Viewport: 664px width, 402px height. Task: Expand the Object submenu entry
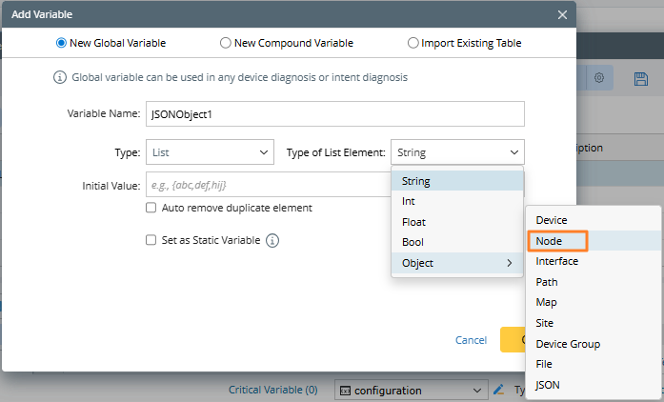[x=457, y=263]
